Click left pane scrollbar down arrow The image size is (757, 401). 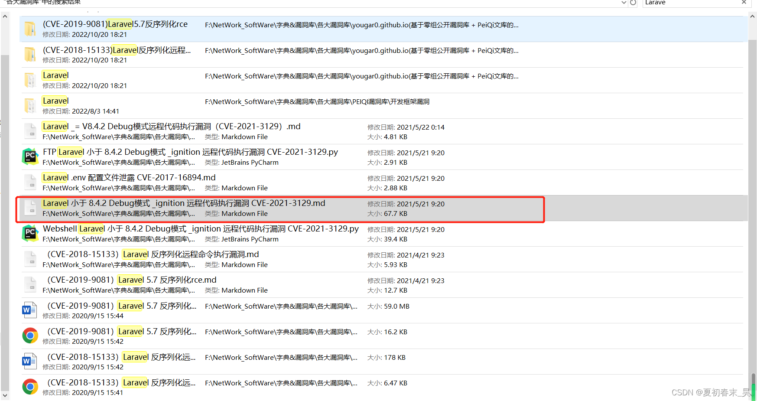5,395
